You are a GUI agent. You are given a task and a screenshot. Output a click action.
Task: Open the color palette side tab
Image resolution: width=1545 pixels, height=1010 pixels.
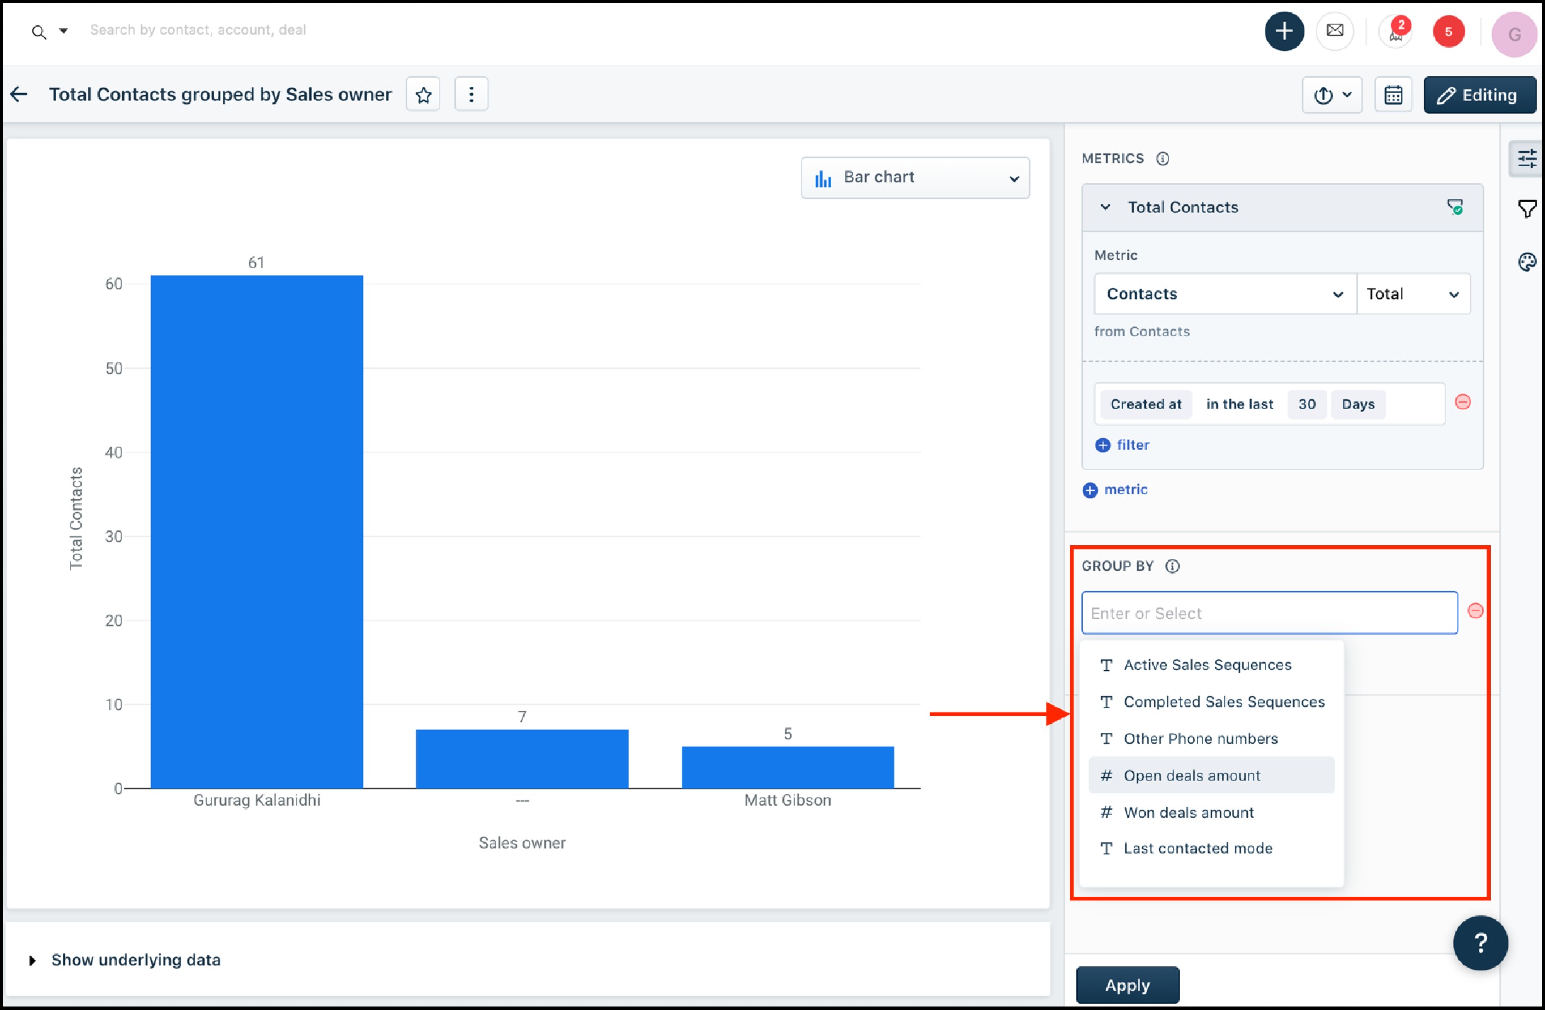pos(1526,262)
